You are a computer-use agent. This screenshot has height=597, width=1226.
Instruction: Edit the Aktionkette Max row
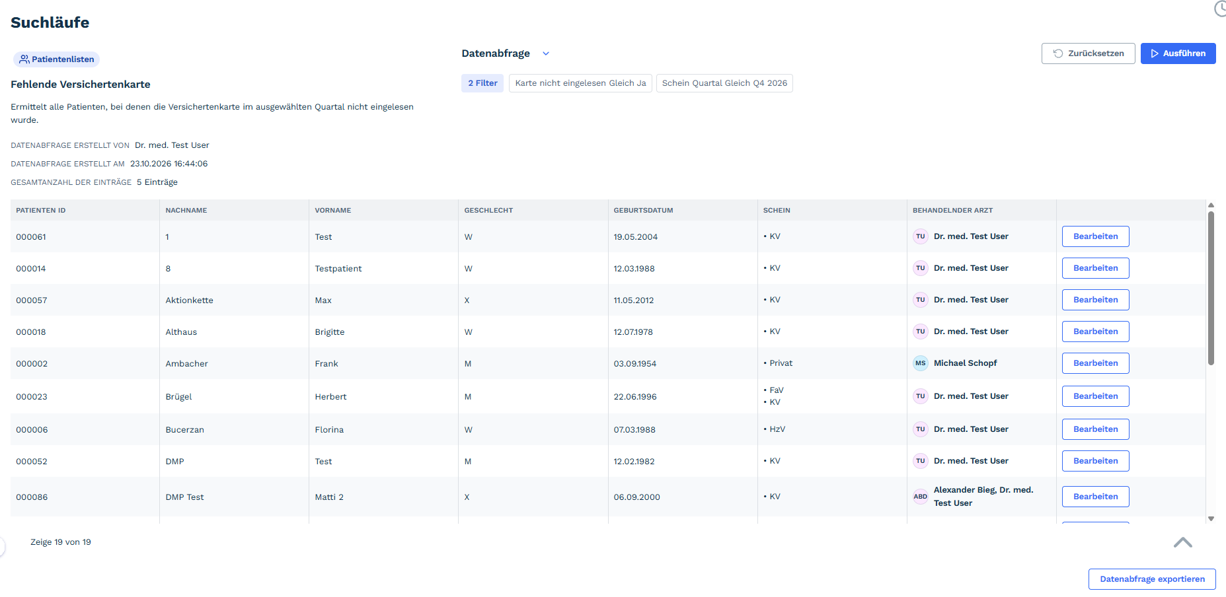tap(1095, 300)
